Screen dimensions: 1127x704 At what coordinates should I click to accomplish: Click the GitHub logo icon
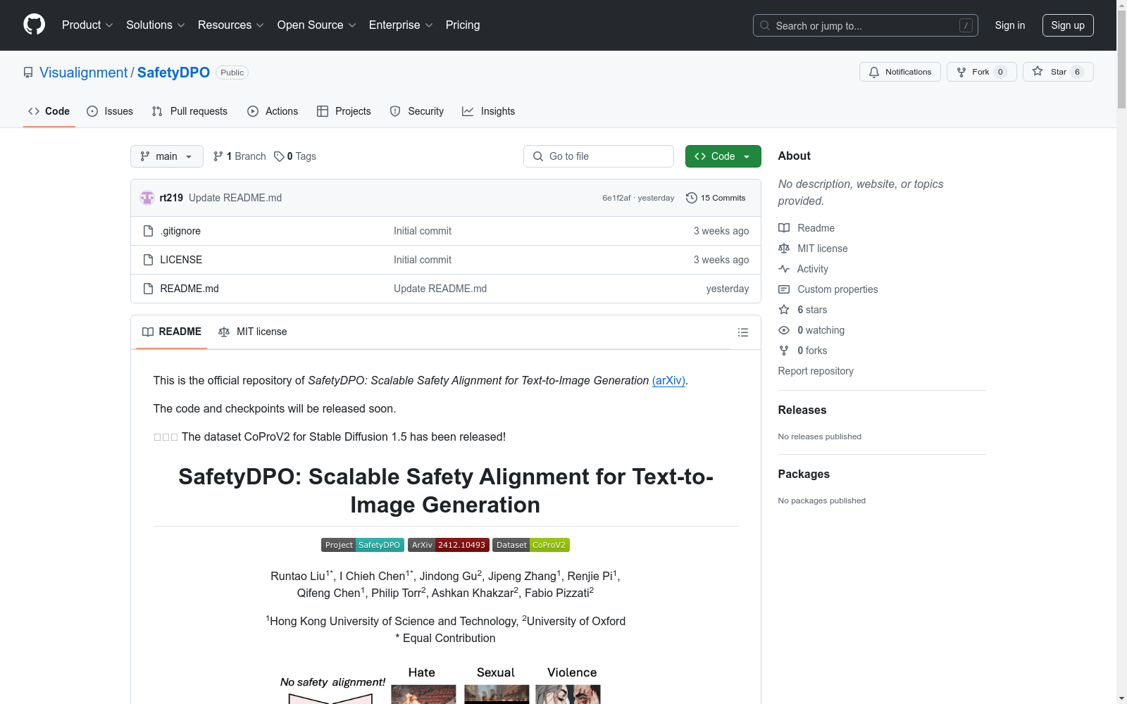pyautogui.click(x=34, y=25)
